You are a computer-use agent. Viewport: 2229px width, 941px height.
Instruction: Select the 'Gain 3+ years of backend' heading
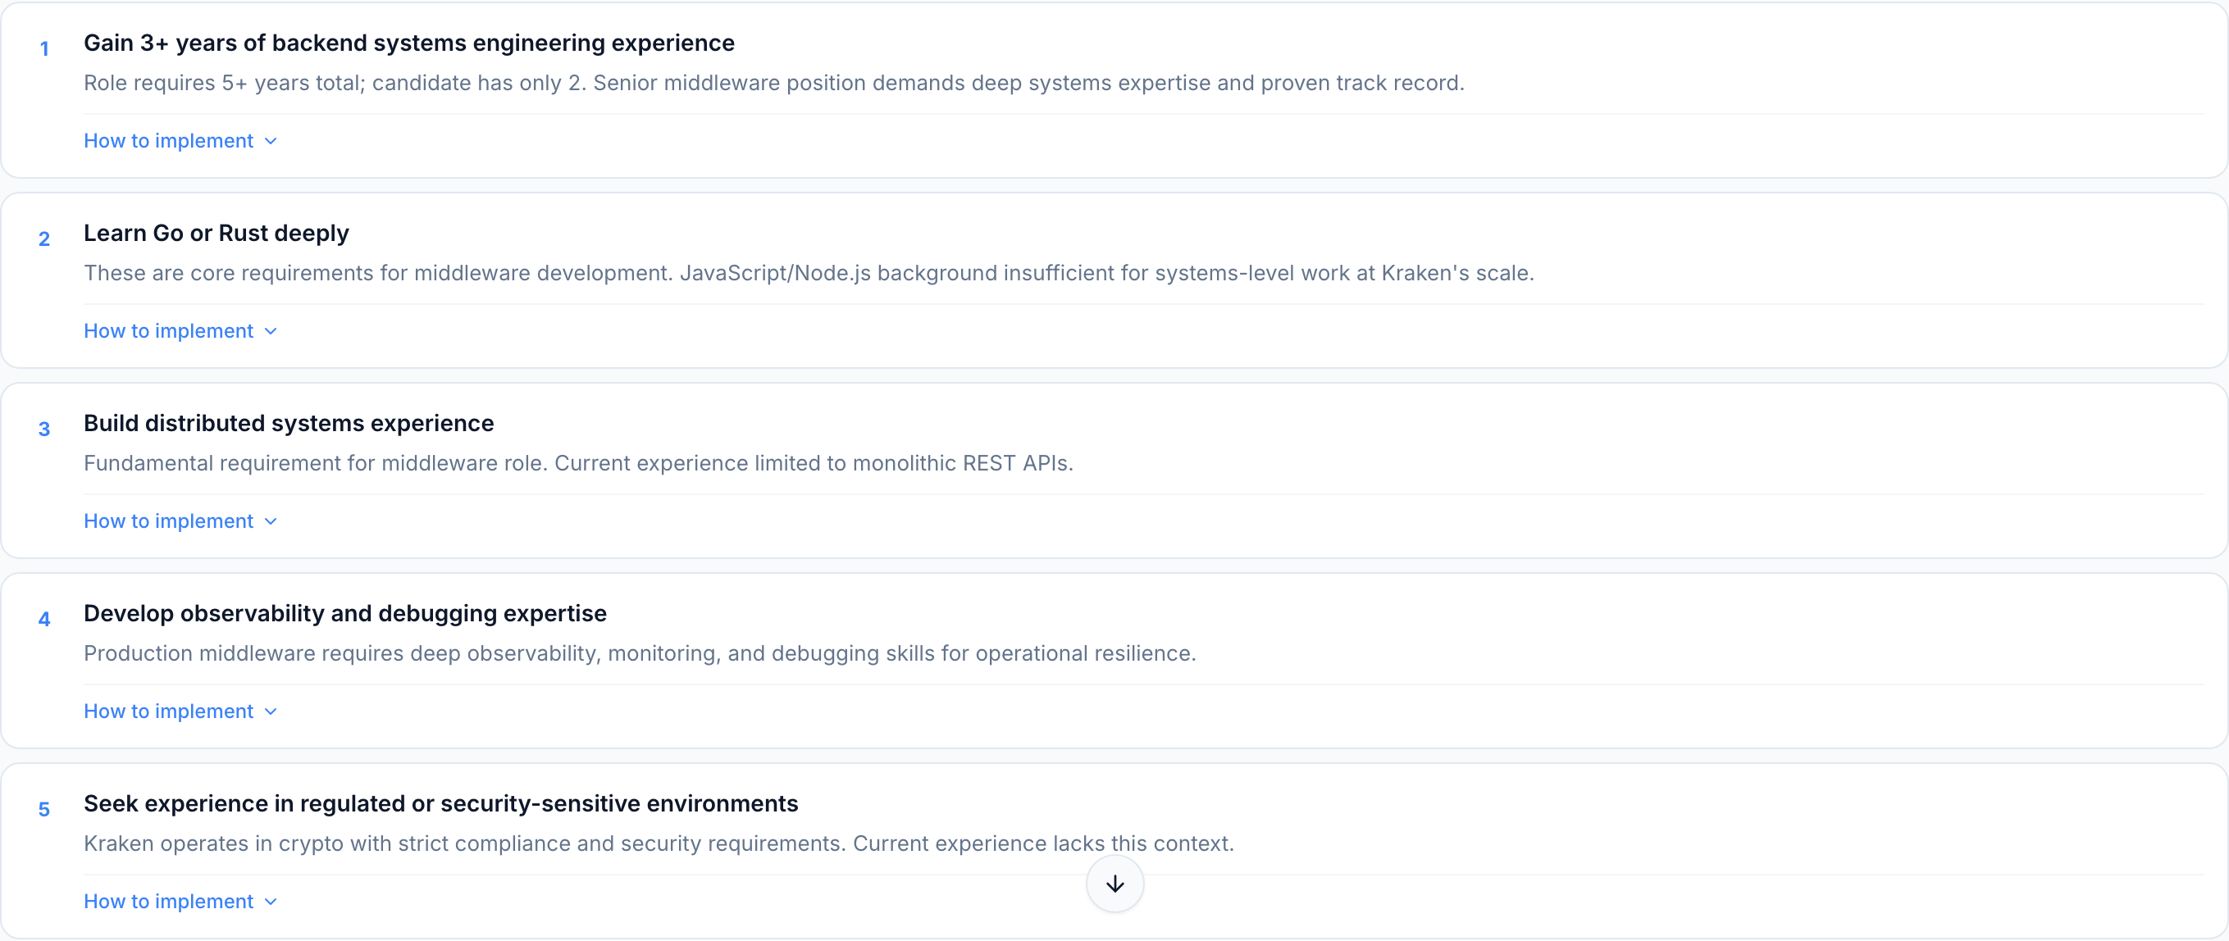click(408, 43)
